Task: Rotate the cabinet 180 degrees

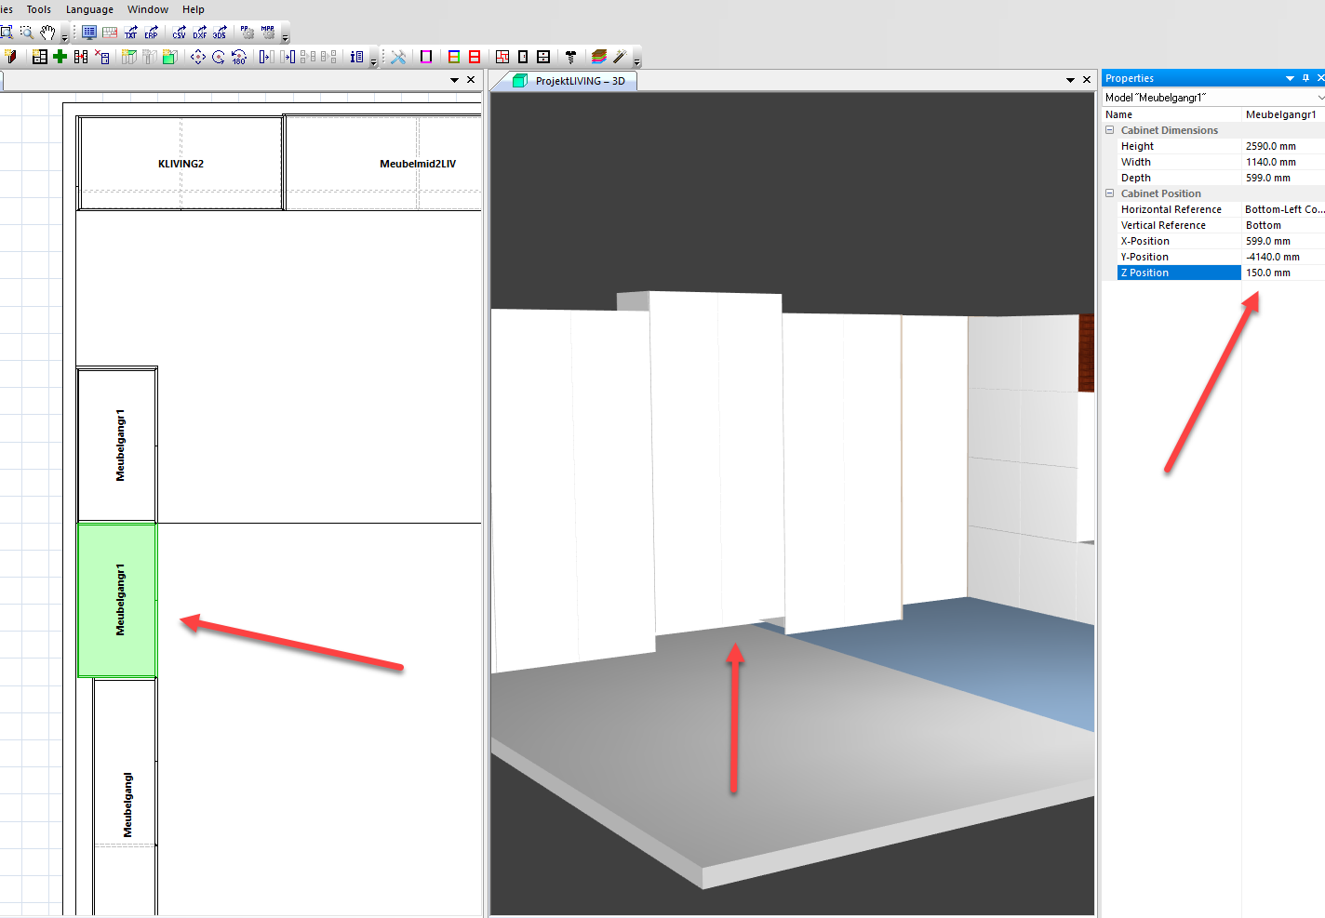Action: click(239, 57)
